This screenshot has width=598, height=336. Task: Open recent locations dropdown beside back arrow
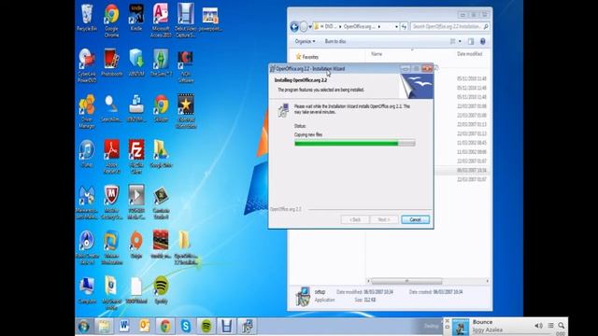(310, 27)
